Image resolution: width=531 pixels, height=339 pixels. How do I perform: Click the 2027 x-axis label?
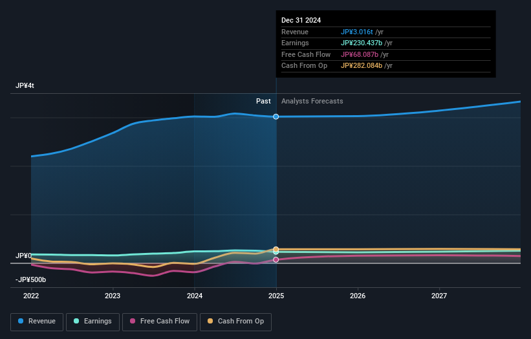click(439, 296)
